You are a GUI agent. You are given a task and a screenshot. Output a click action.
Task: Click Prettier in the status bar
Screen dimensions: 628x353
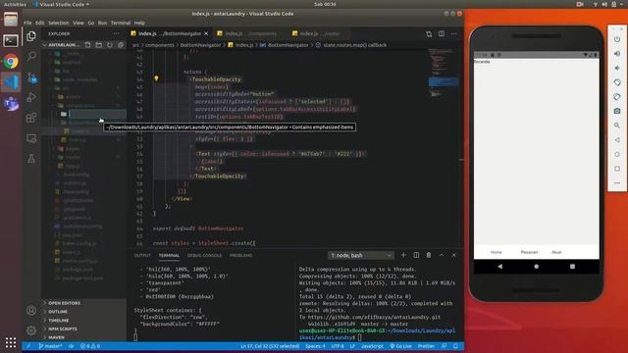point(426,346)
